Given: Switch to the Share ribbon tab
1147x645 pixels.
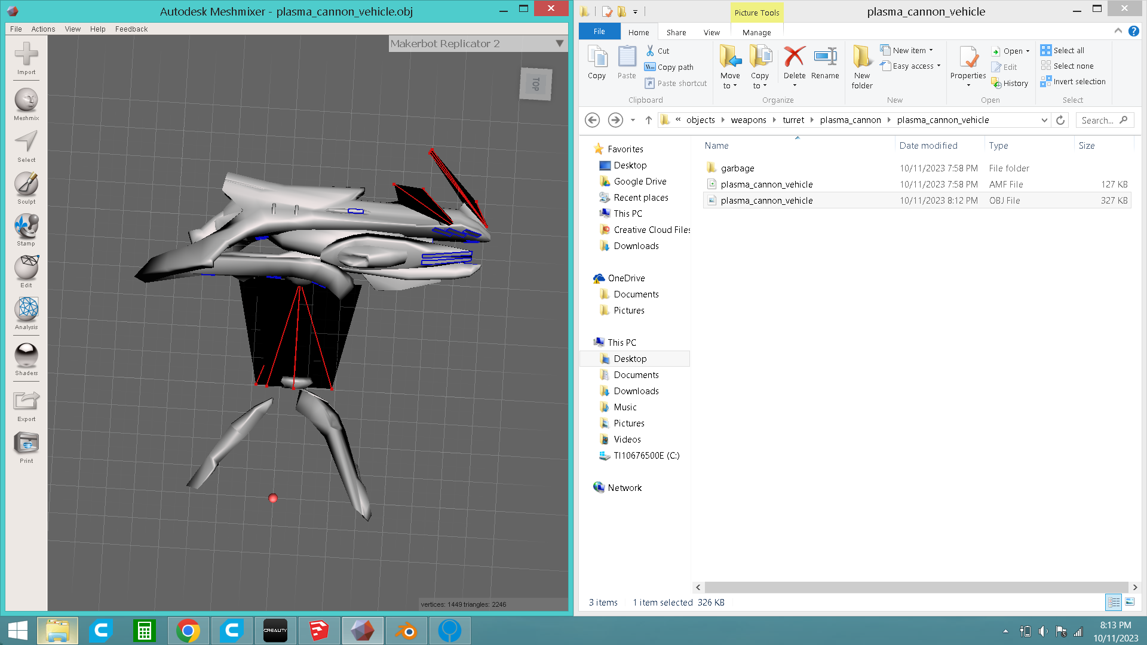Looking at the screenshot, I should tap(676, 32).
